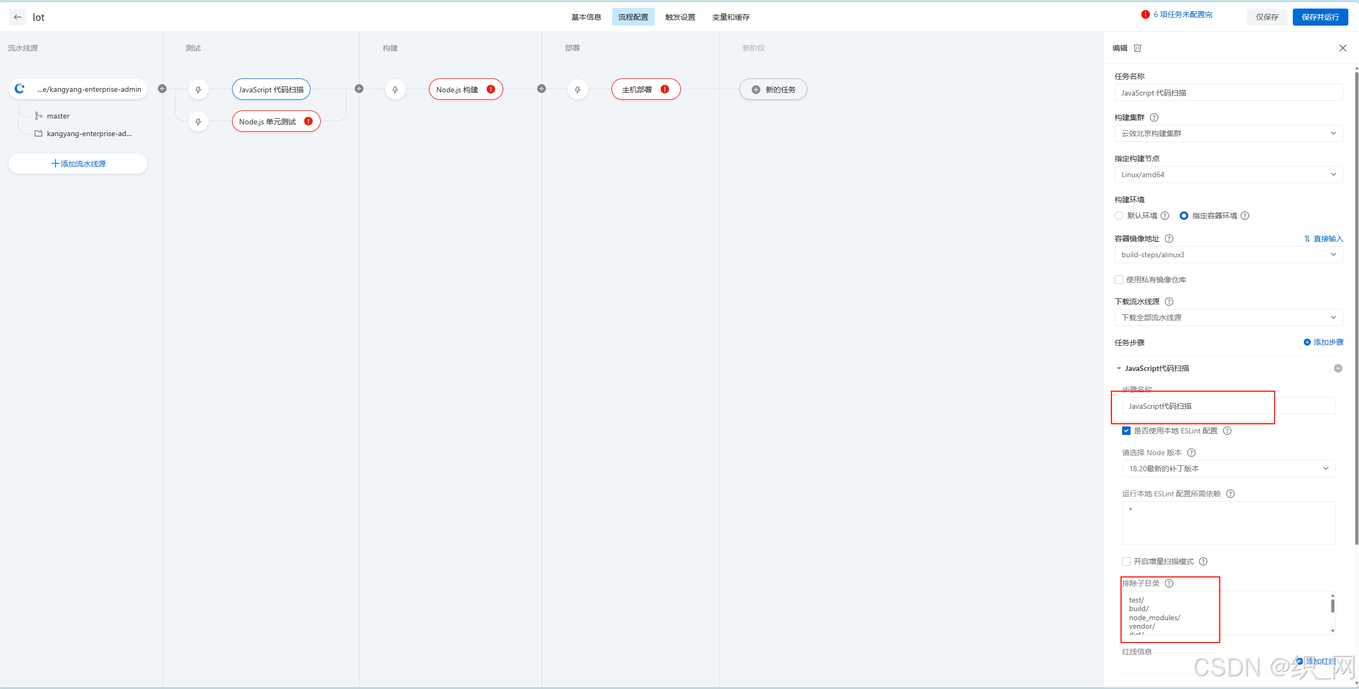1359x689 pixels.
Task: Uncheck 是否使用本地 ESLint 配置
Action: coord(1126,431)
